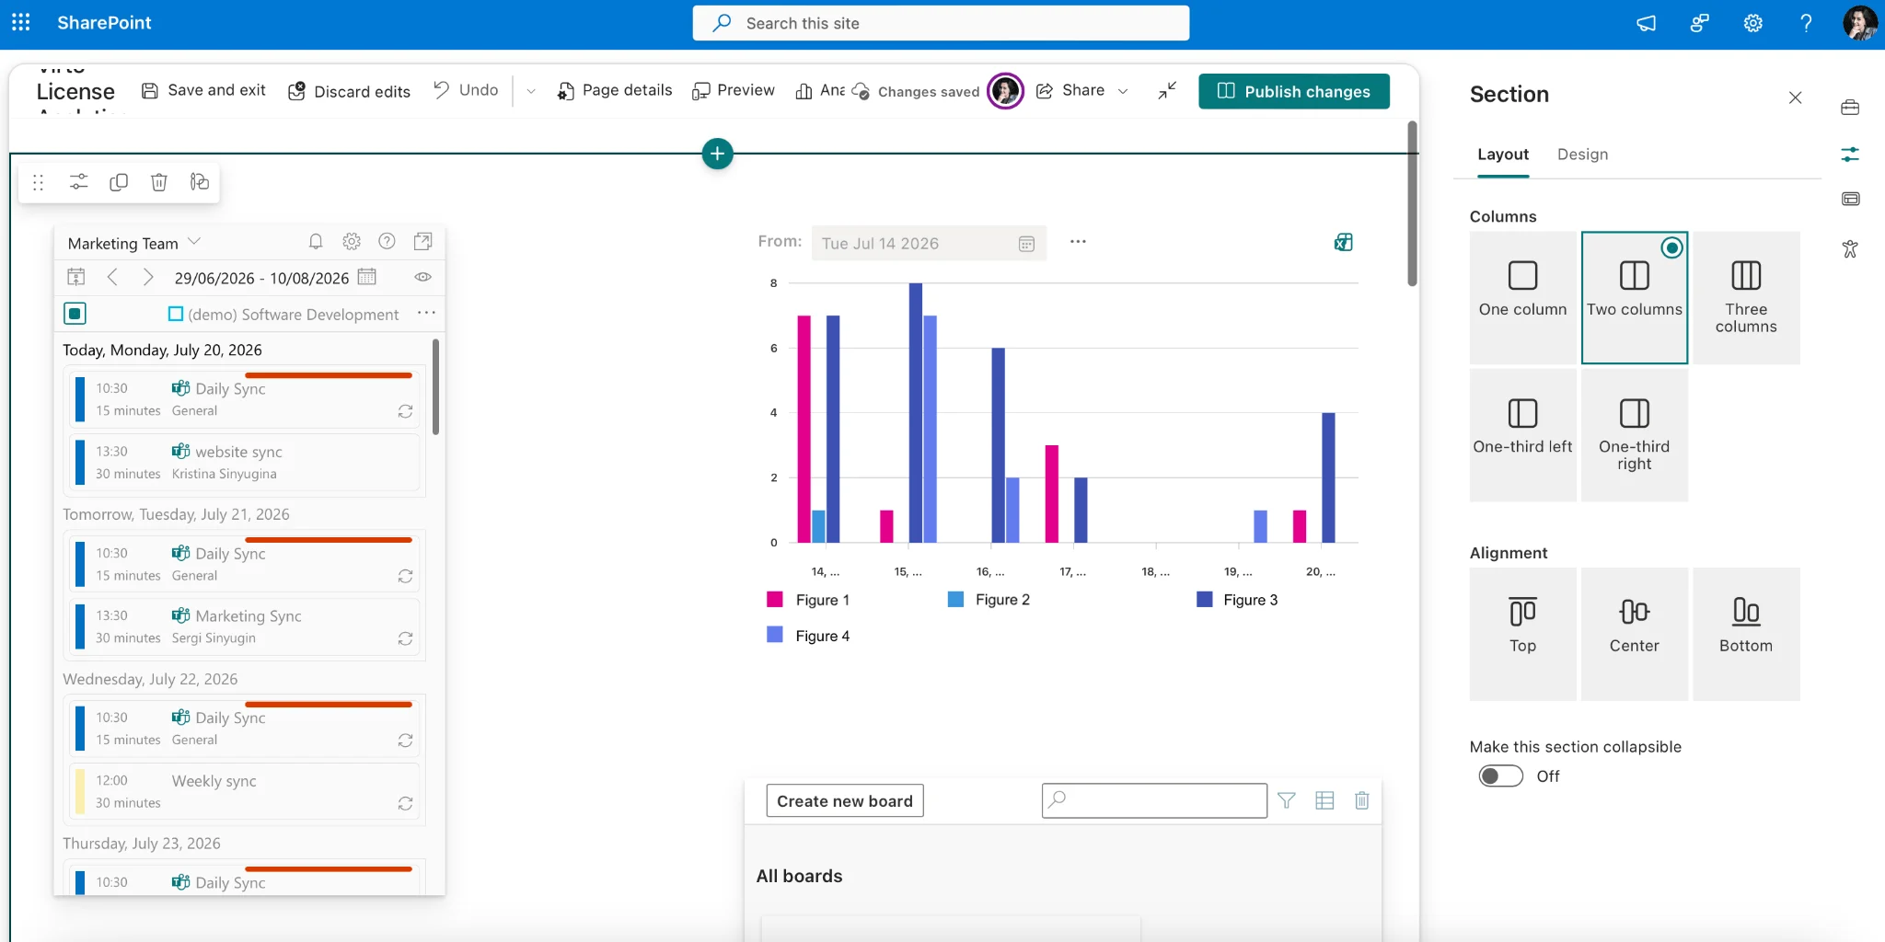The image size is (1885, 942).
Task: Select the One column layout
Action: [x=1522, y=297]
